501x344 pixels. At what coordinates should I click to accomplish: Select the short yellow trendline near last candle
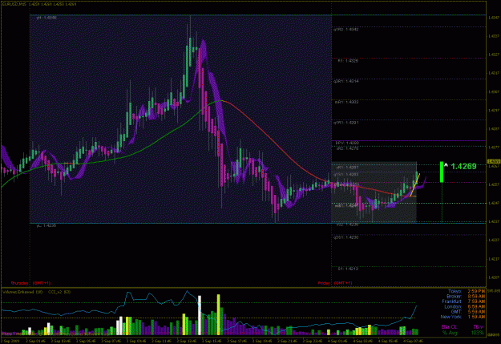[x=414, y=184]
